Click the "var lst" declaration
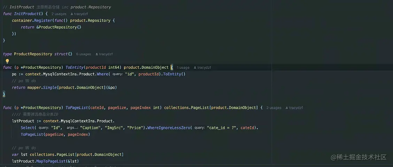This screenshot has height=167, width=393. coord(20,155)
